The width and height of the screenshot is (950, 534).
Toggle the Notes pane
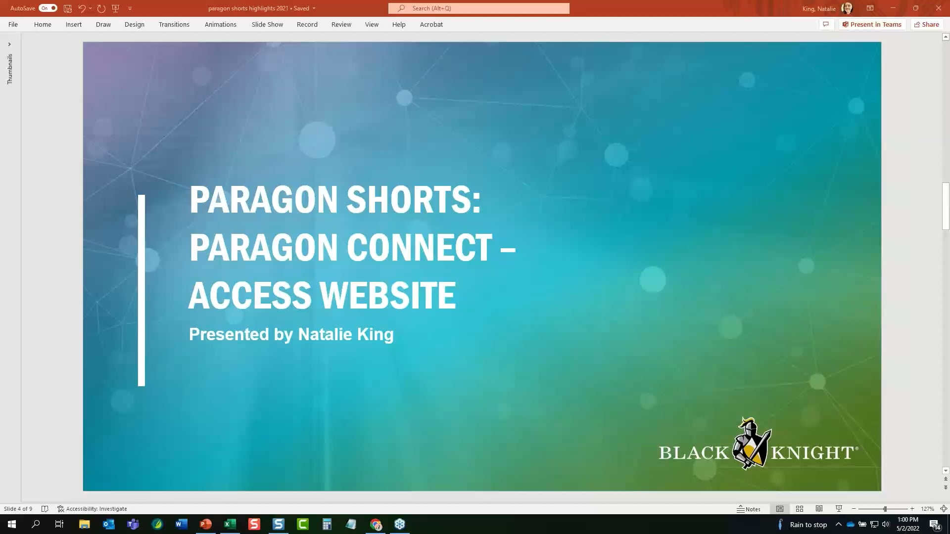pyautogui.click(x=749, y=509)
